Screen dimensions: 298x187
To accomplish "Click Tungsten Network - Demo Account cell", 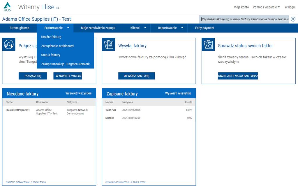I will click(78, 112).
